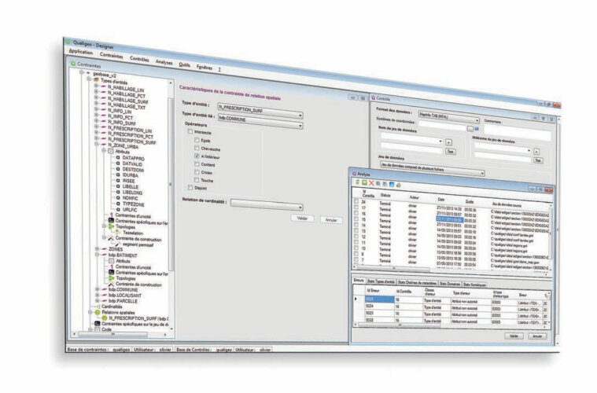The width and height of the screenshot is (597, 393).
Task: Open the Outils menu
Action: pos(184,64)
